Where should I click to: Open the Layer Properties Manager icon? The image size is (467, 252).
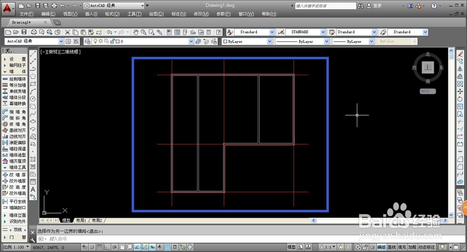[87, 42]
